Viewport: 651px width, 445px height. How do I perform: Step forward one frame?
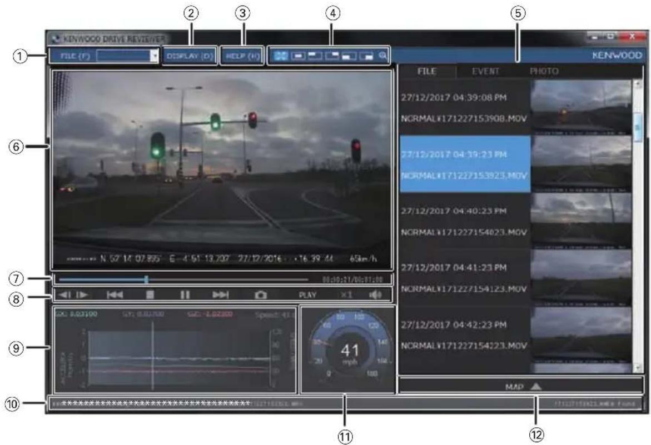point(82,295)
